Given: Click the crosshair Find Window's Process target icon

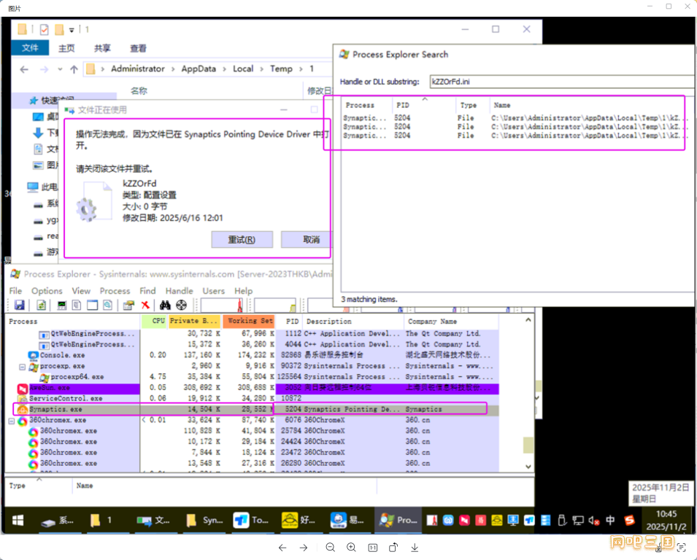Looking at the screenshot, I should 181,305.
